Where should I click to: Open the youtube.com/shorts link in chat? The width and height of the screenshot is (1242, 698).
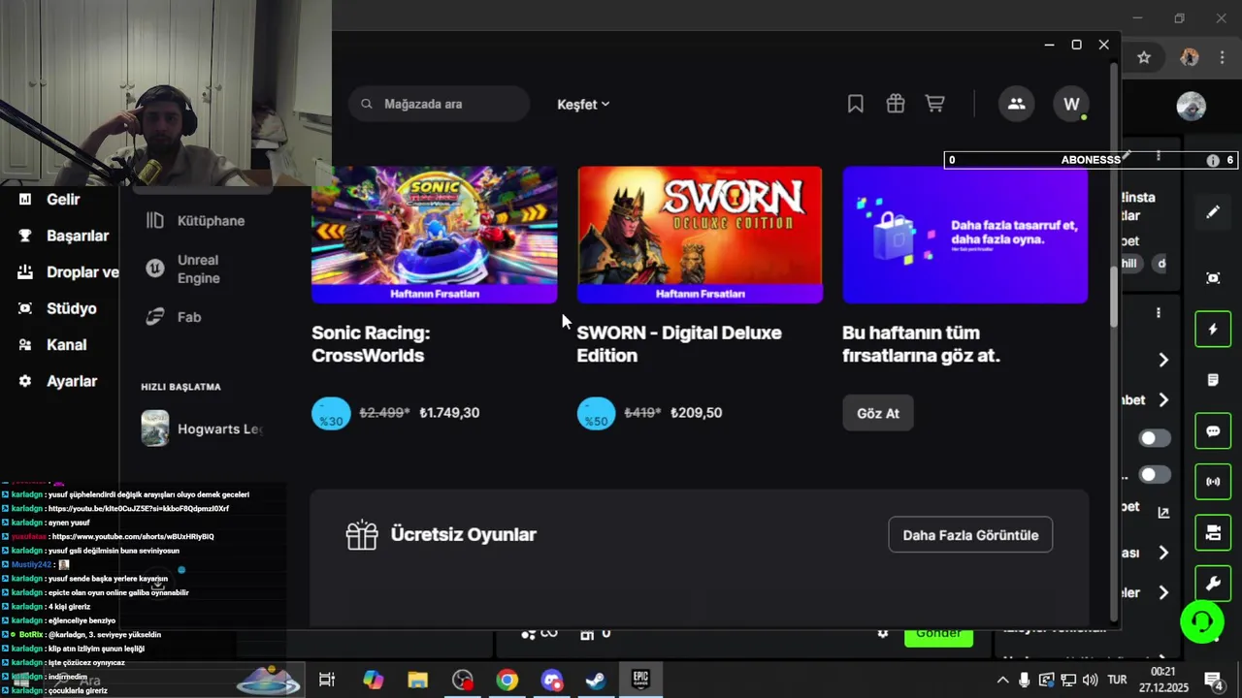(x=133, y=536)
